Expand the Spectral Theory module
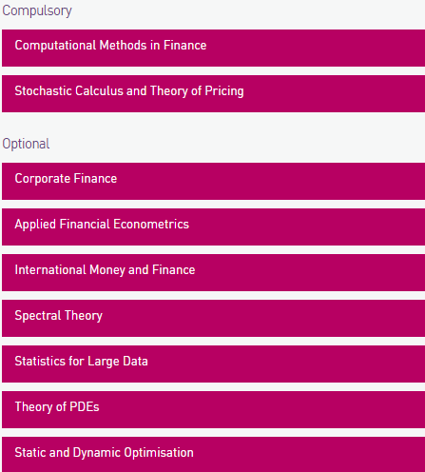The height and width of the screenshot is (472, 425). (x=213, y=318)
